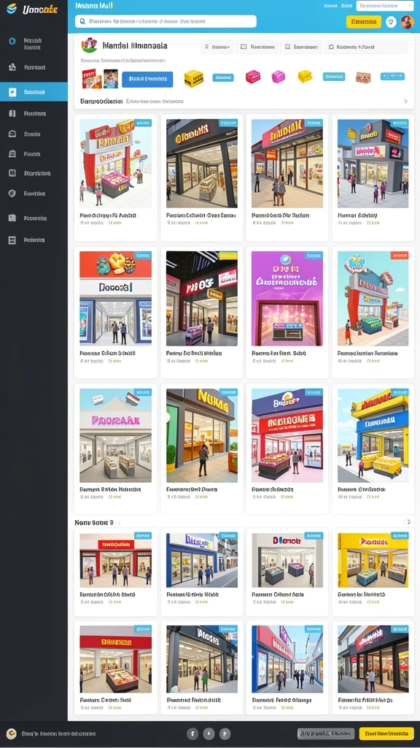Expand the first filter dropdown next to store title
This screenshot has width=420, height=748.
217,47
